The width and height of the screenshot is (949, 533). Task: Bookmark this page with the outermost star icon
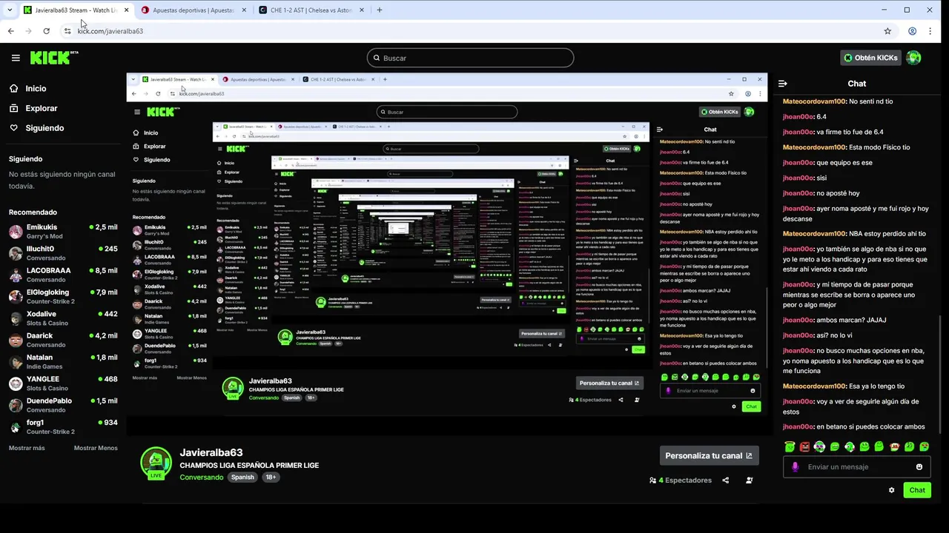[x=887, y=31]
